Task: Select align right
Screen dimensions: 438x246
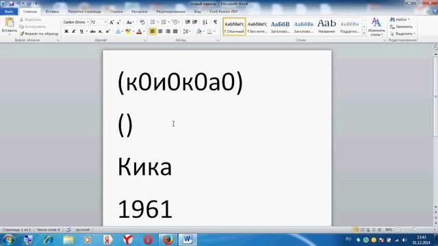Action: click(x=168, y=31)
